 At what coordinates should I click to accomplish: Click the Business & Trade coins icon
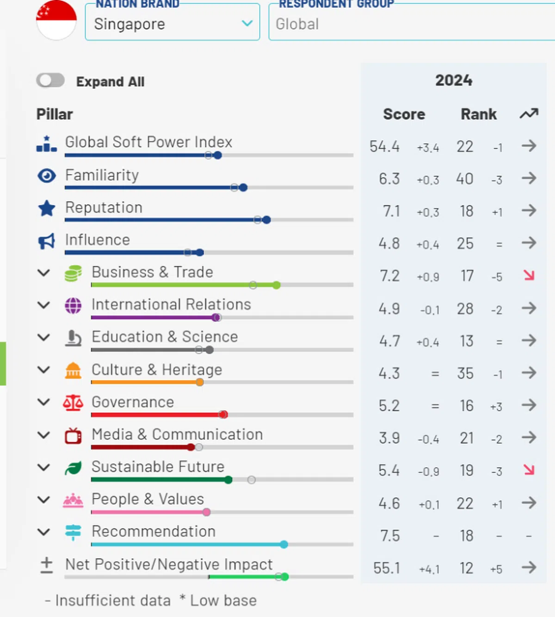coord(73,273)
